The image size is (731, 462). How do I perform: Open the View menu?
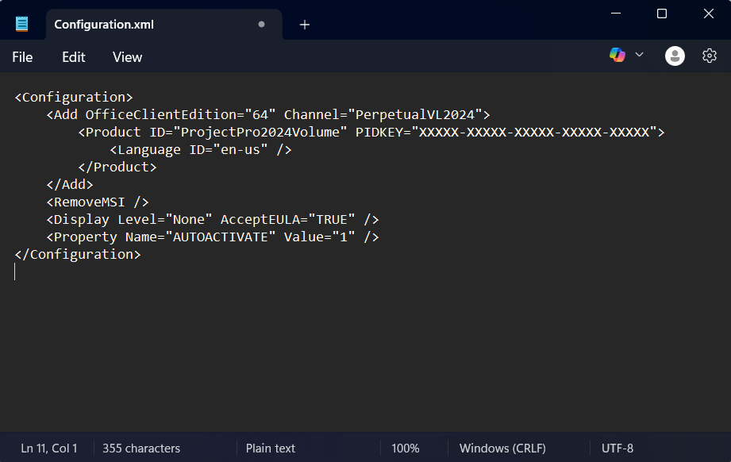[x=127, y=57]
